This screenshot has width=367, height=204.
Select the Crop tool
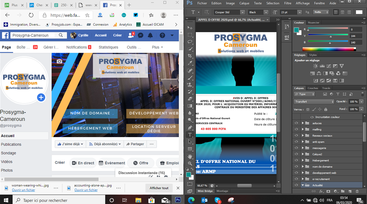190,56
